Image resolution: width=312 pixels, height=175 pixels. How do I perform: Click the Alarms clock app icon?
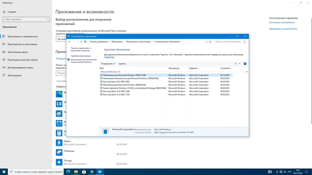click(59, 123)
